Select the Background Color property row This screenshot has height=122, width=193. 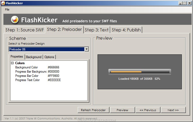tap(27, 67)
